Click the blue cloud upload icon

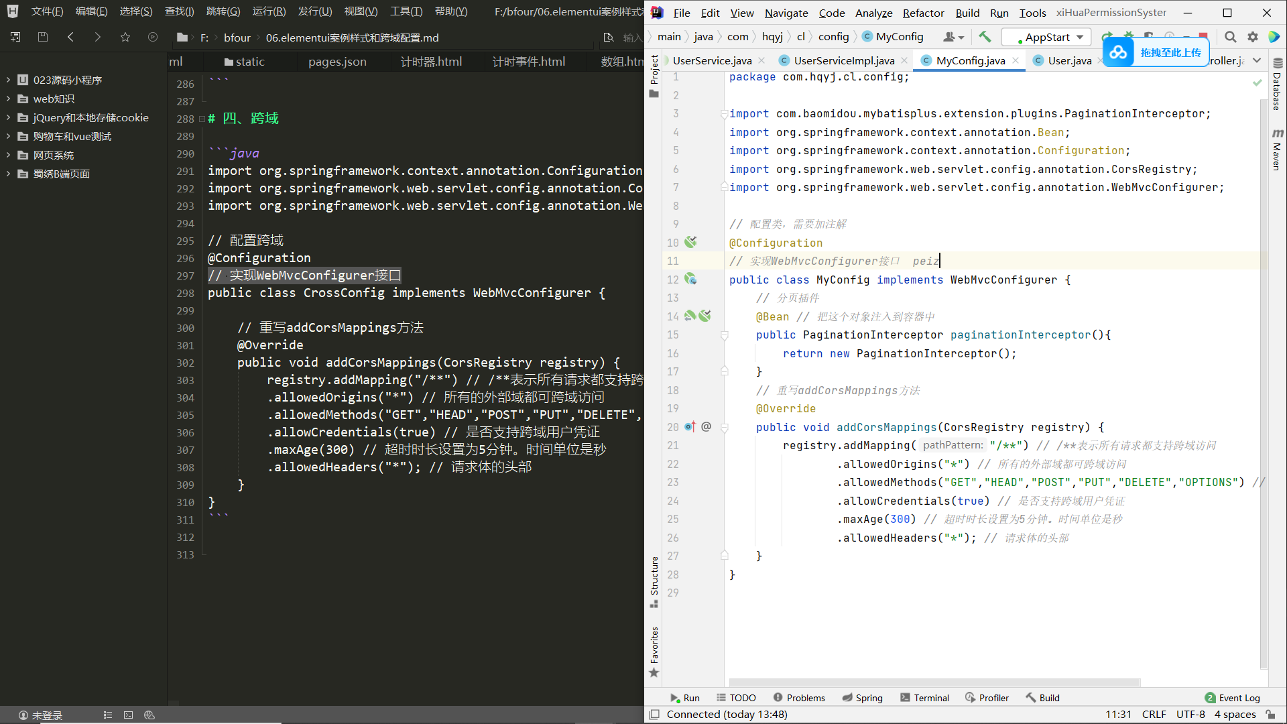pos(1118,52)
